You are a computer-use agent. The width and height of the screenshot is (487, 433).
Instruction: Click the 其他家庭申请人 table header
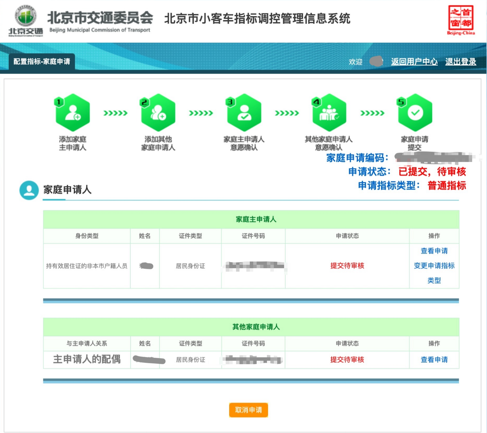251,327
